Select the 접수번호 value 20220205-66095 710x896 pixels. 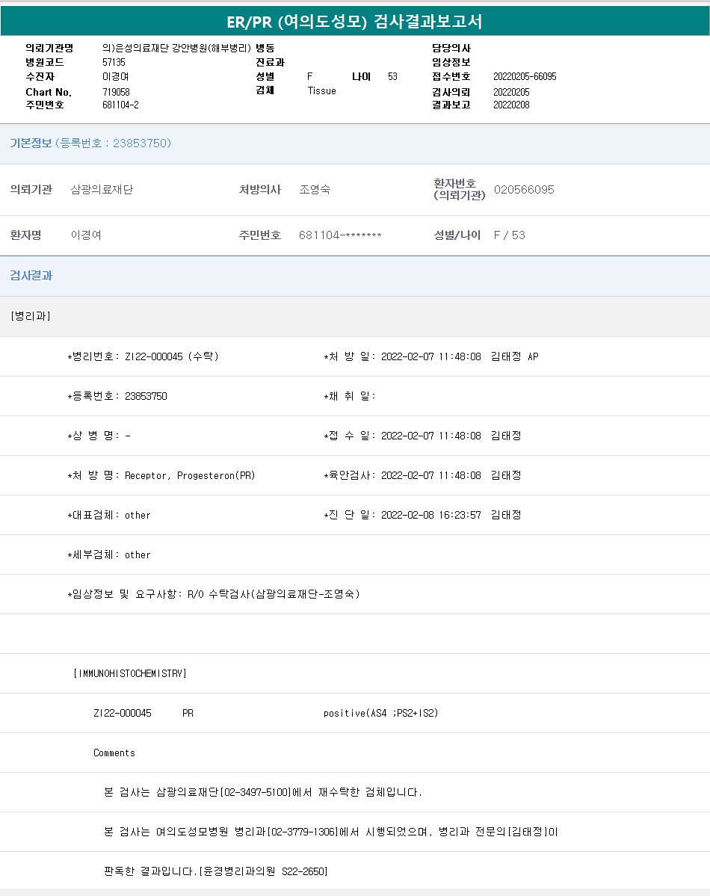(x=525, y=76)
